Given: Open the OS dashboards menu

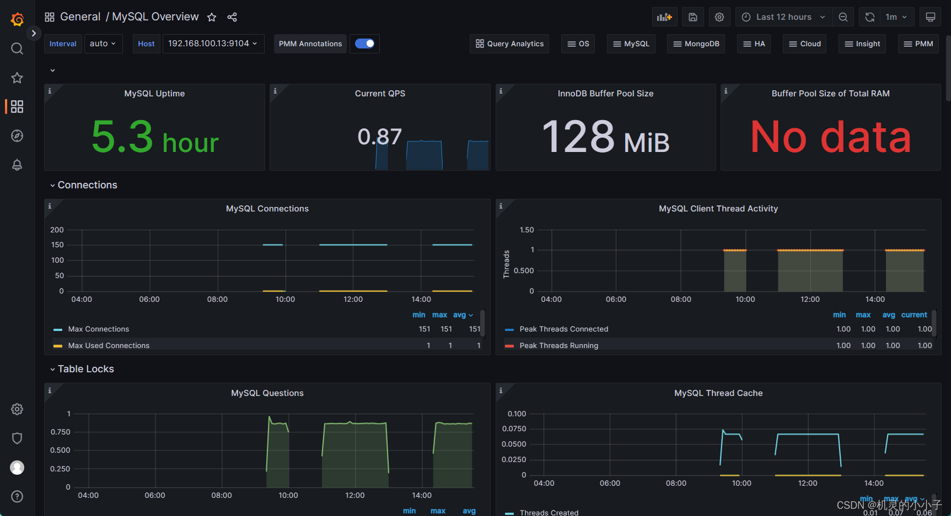Looking at the screenshot, I should pyautogui.click(x=578, y=44).
